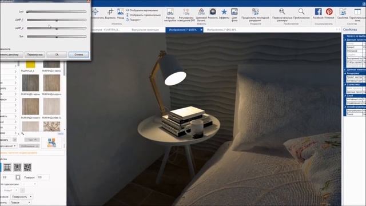This screenshot has width=366, height=206.
Task: Choose the offset tiling pattern icon
Action: pyautogui.click(x=17, y=167)
